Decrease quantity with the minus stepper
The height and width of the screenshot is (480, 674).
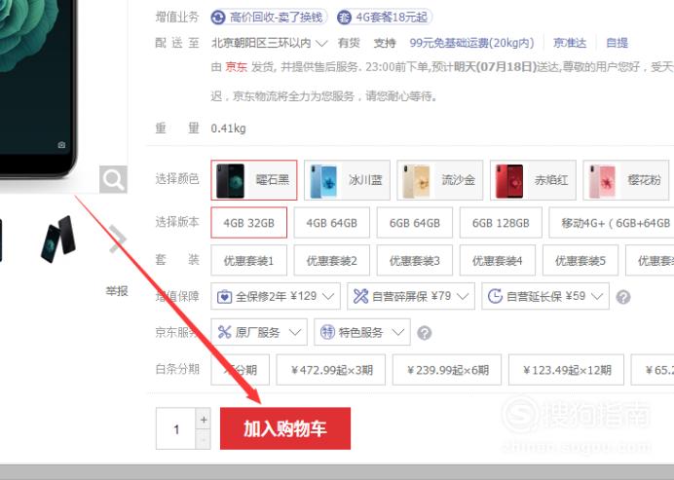point(204,440)
